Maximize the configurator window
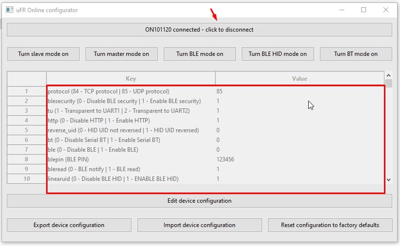Image resolution: width=400 pixels, height=246 pixels. (364, 10)
